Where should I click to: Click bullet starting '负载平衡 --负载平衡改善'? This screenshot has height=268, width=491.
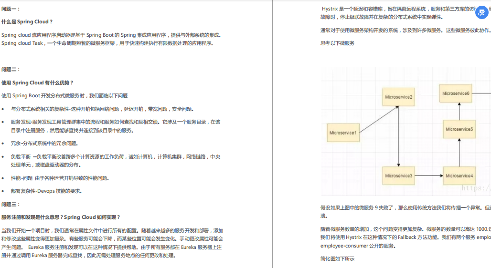(116, 161)
